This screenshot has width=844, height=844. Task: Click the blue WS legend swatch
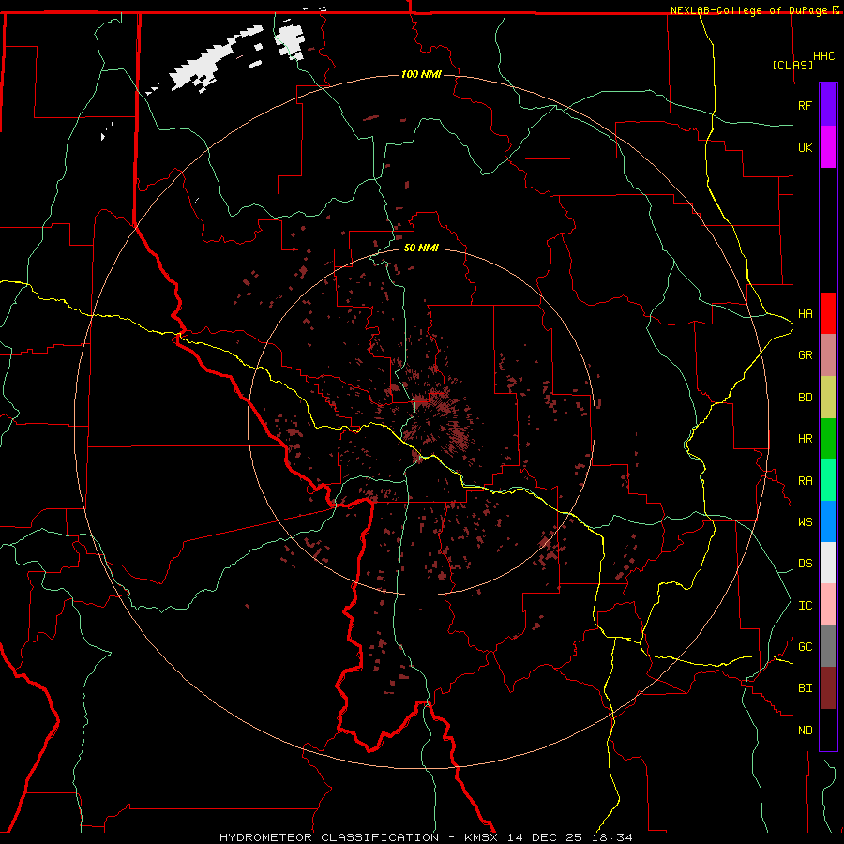click(x=828, y=521)
